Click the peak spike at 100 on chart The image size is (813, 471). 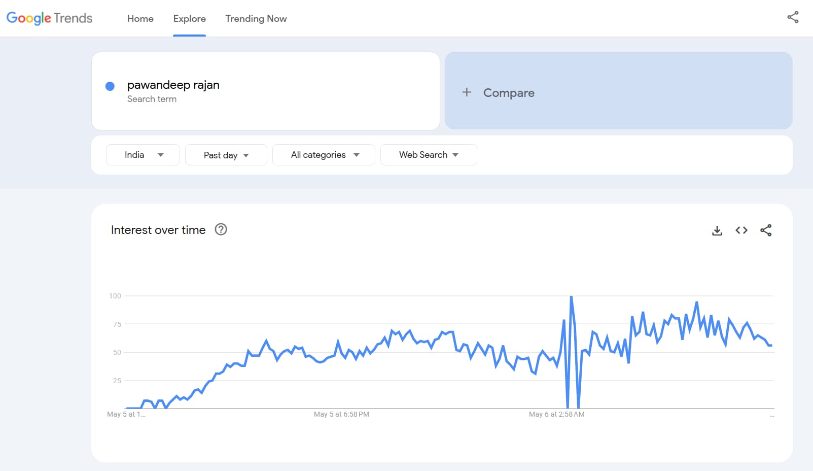pos(571,296)
